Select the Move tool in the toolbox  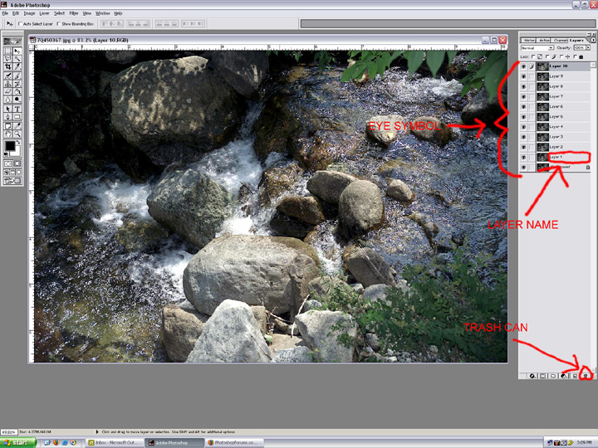pos(17,51)
